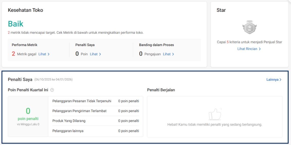Click the 0 Pengajuan count

tap(150, 54)
